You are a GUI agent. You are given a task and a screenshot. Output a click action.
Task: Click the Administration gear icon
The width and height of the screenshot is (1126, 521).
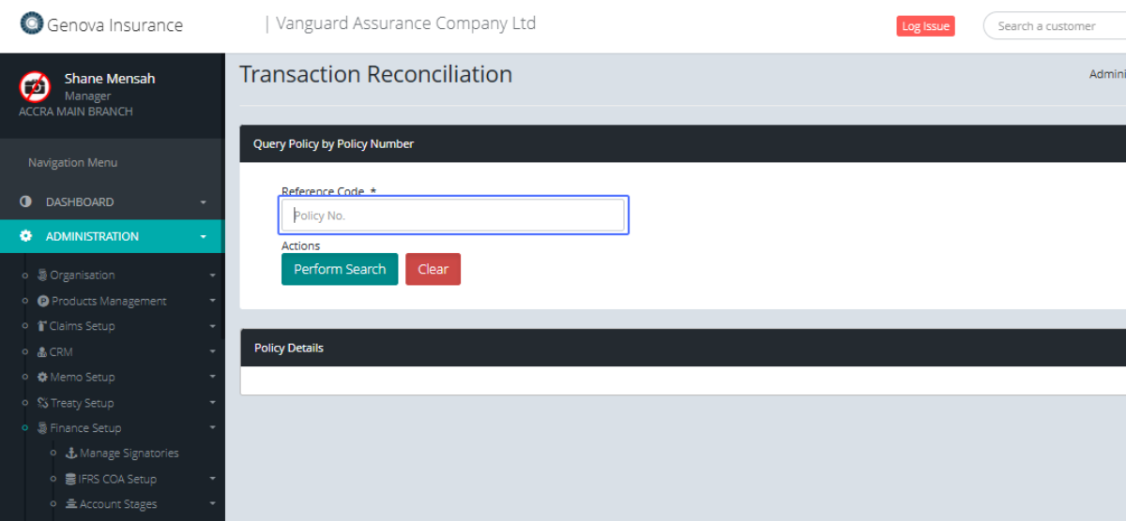(25, 236)
